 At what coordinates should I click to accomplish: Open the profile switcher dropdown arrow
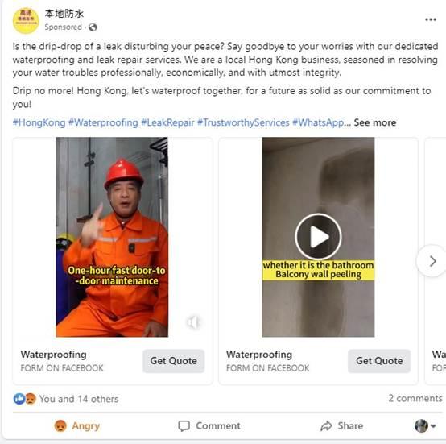tap(433, 426)
